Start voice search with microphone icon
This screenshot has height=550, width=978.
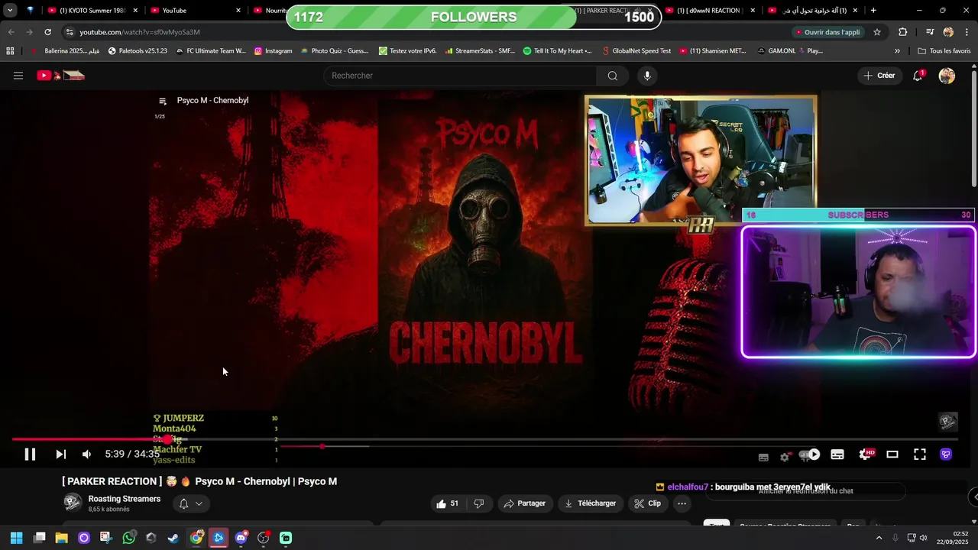tap(647, 76)
